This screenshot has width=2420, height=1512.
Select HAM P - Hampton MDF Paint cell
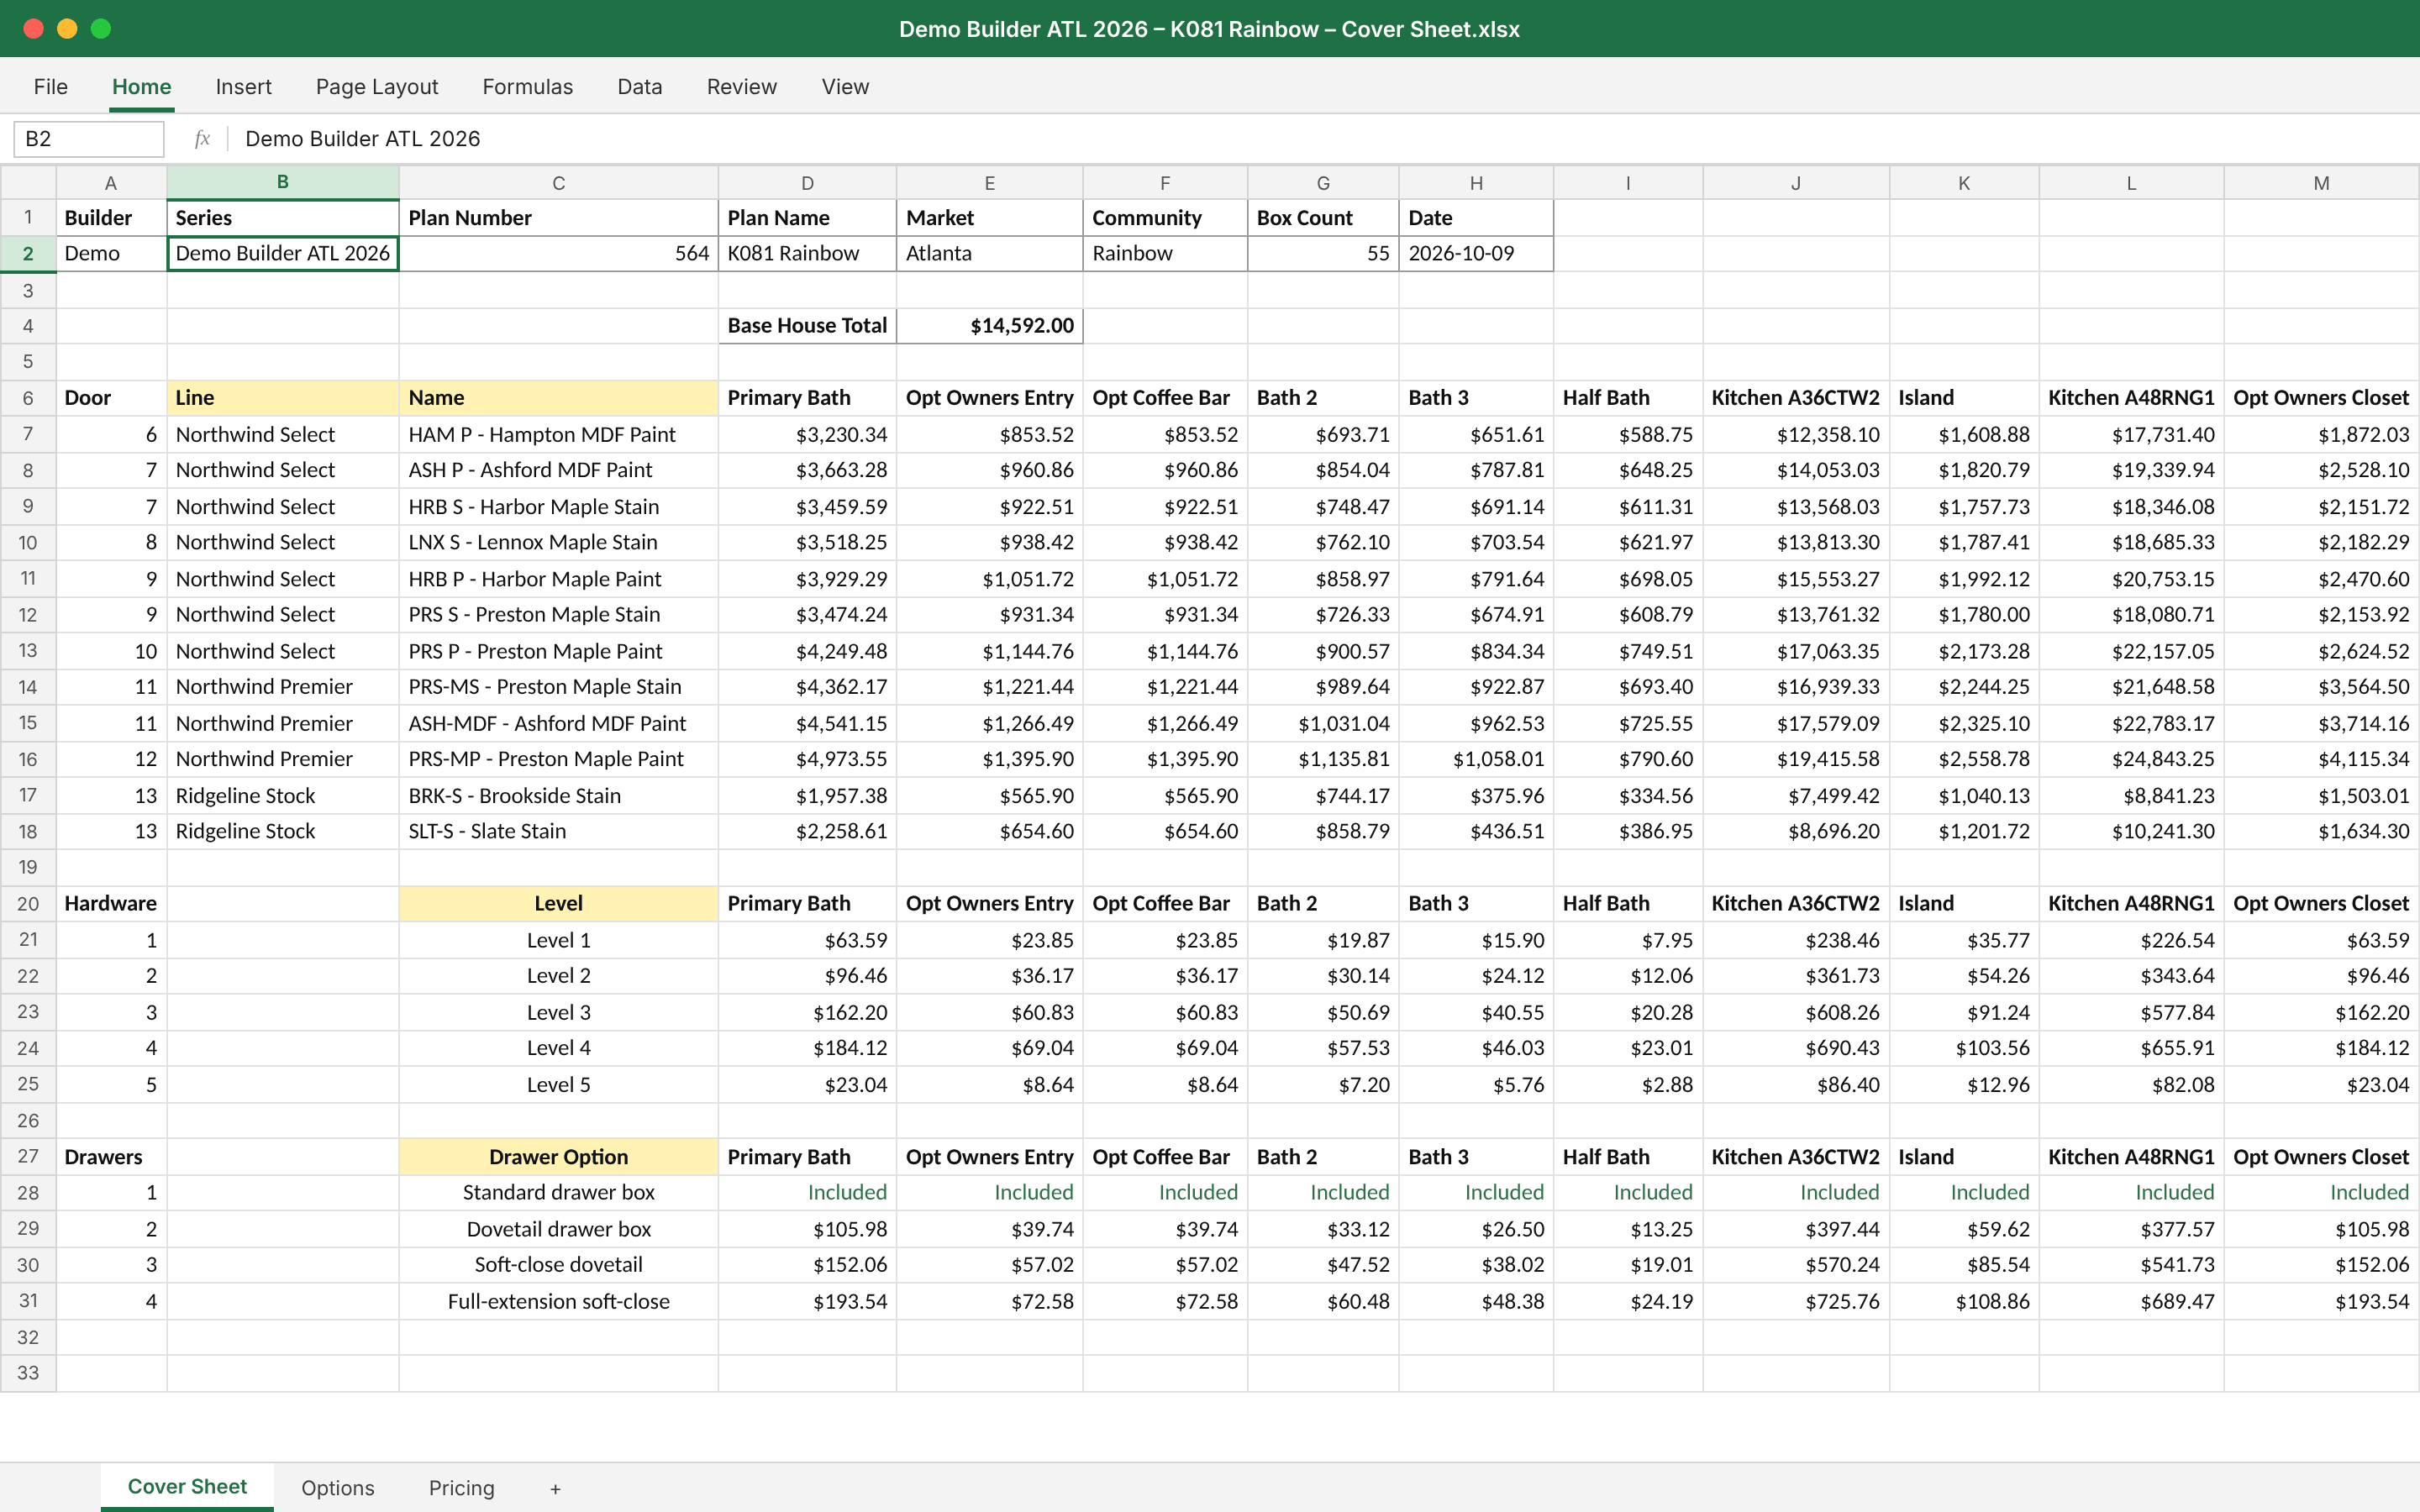click(558, 435)
